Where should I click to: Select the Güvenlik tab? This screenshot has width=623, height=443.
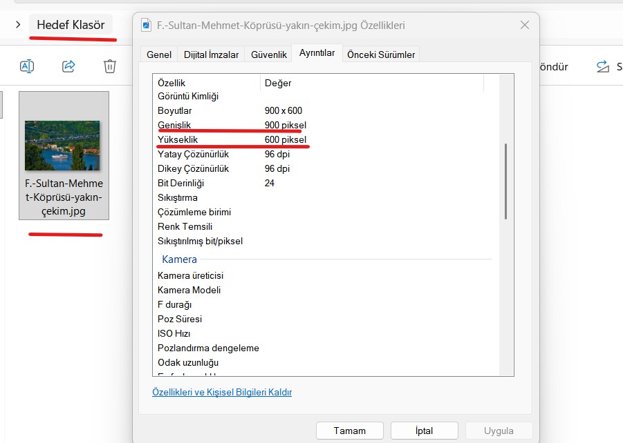(x=269, y=55)
